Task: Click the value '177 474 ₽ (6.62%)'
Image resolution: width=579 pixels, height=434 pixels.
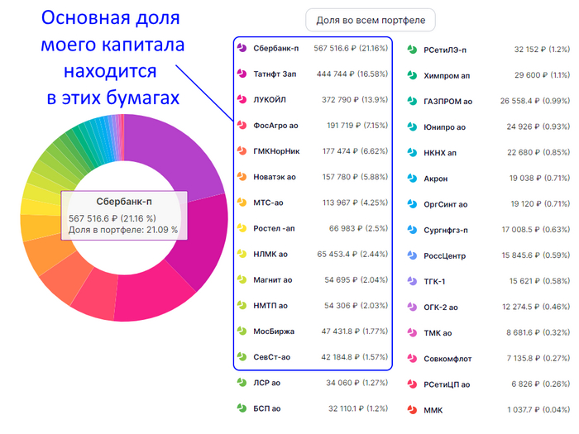Action: point(355,151)
